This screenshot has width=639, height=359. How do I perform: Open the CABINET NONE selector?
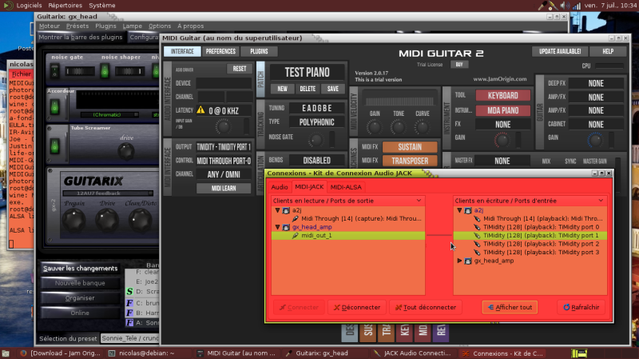click(x=596, y=125)
